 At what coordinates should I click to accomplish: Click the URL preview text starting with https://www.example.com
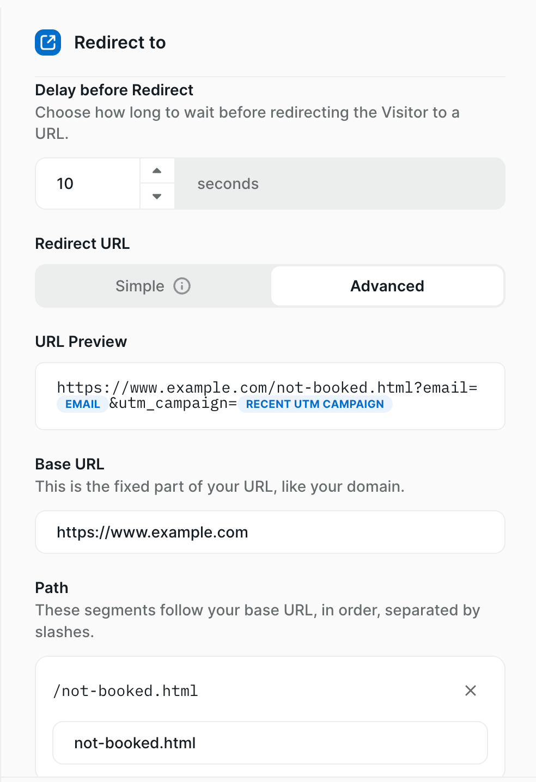point(267,388)
